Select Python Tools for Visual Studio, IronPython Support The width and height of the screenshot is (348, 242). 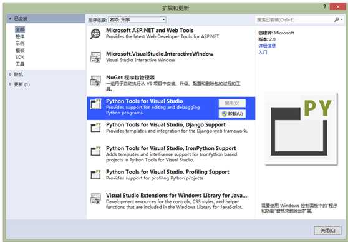[171, 148]
